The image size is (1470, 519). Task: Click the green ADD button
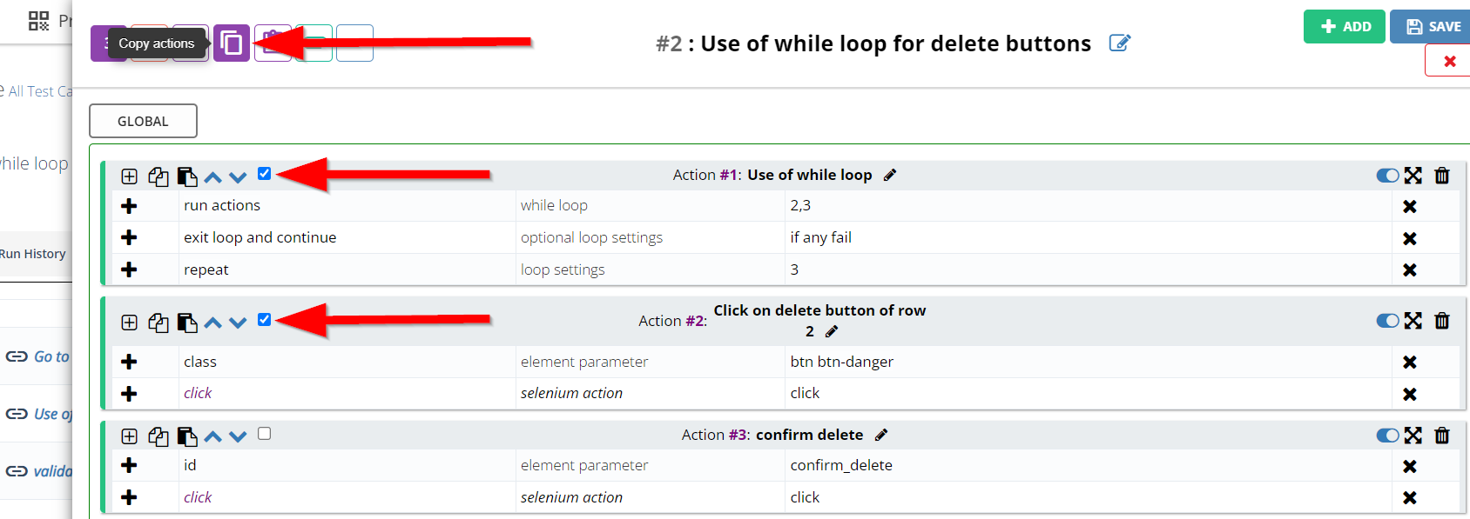[1344, 26]
